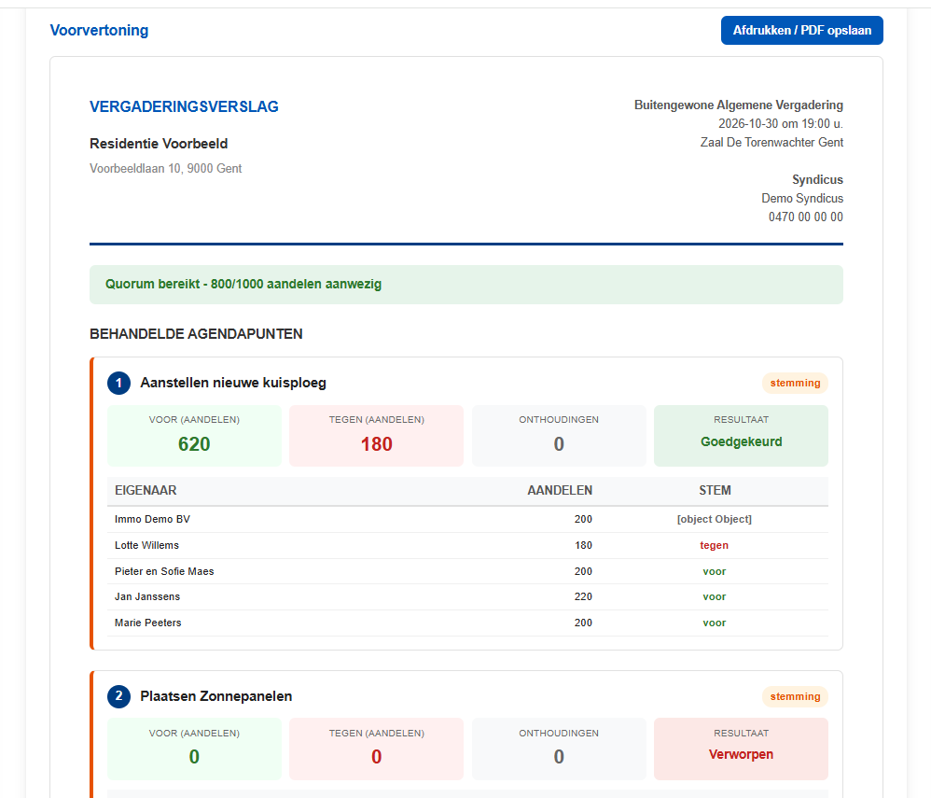The height and width of the screenshot is (798, 931).
Task: Select agenda title Plaatsen Zonnepanelen
Action: (216, 696)
